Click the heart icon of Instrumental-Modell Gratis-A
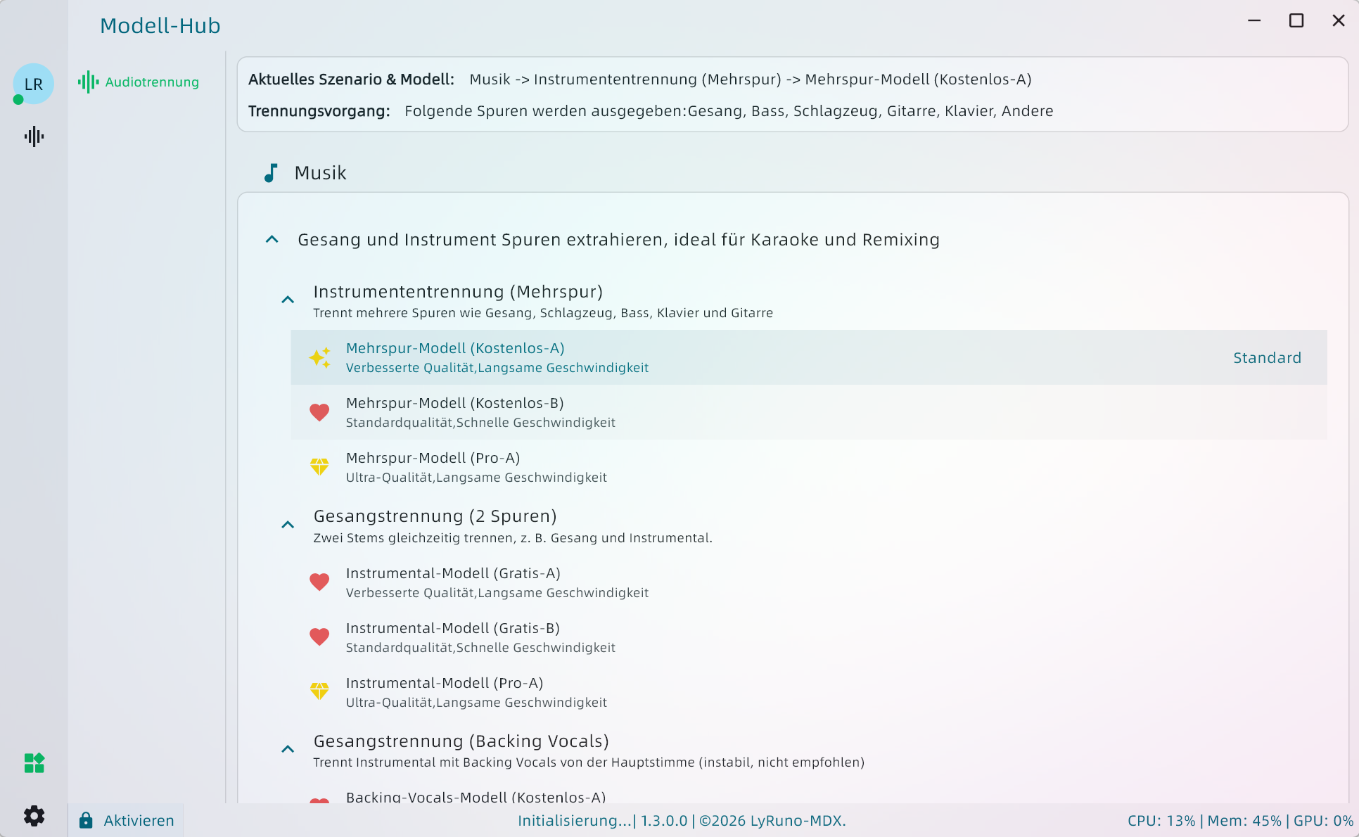 [319, 582]
